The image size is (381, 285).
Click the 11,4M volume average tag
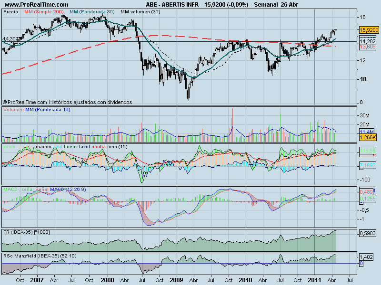[366, 132]
